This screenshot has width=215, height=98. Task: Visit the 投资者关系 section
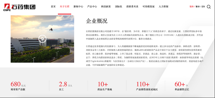coord(132,6)
